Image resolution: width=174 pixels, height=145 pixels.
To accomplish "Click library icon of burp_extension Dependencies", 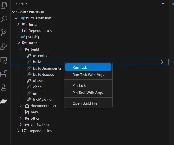I will click(24, 30).
